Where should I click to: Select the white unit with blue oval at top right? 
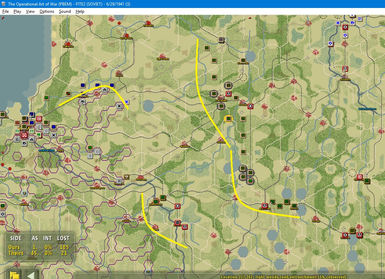point(338,23)
